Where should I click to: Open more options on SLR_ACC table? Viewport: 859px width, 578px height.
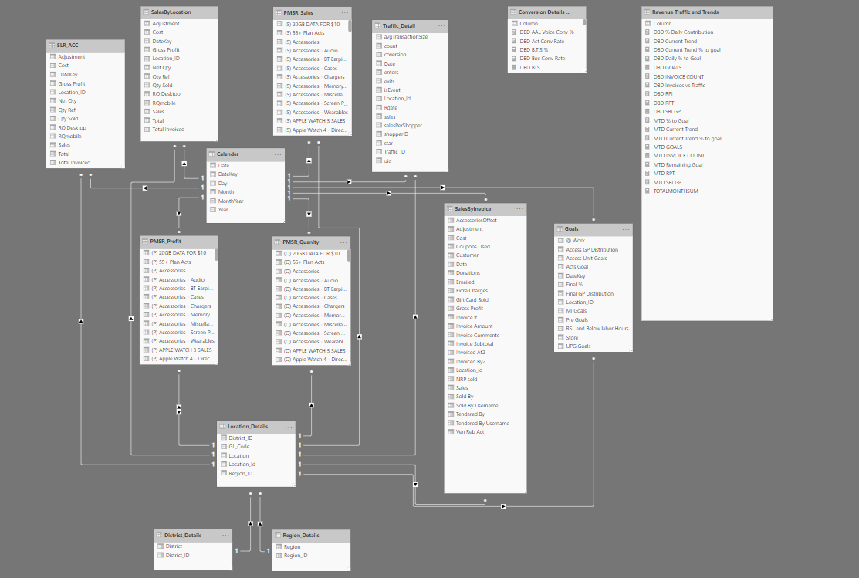118,46
